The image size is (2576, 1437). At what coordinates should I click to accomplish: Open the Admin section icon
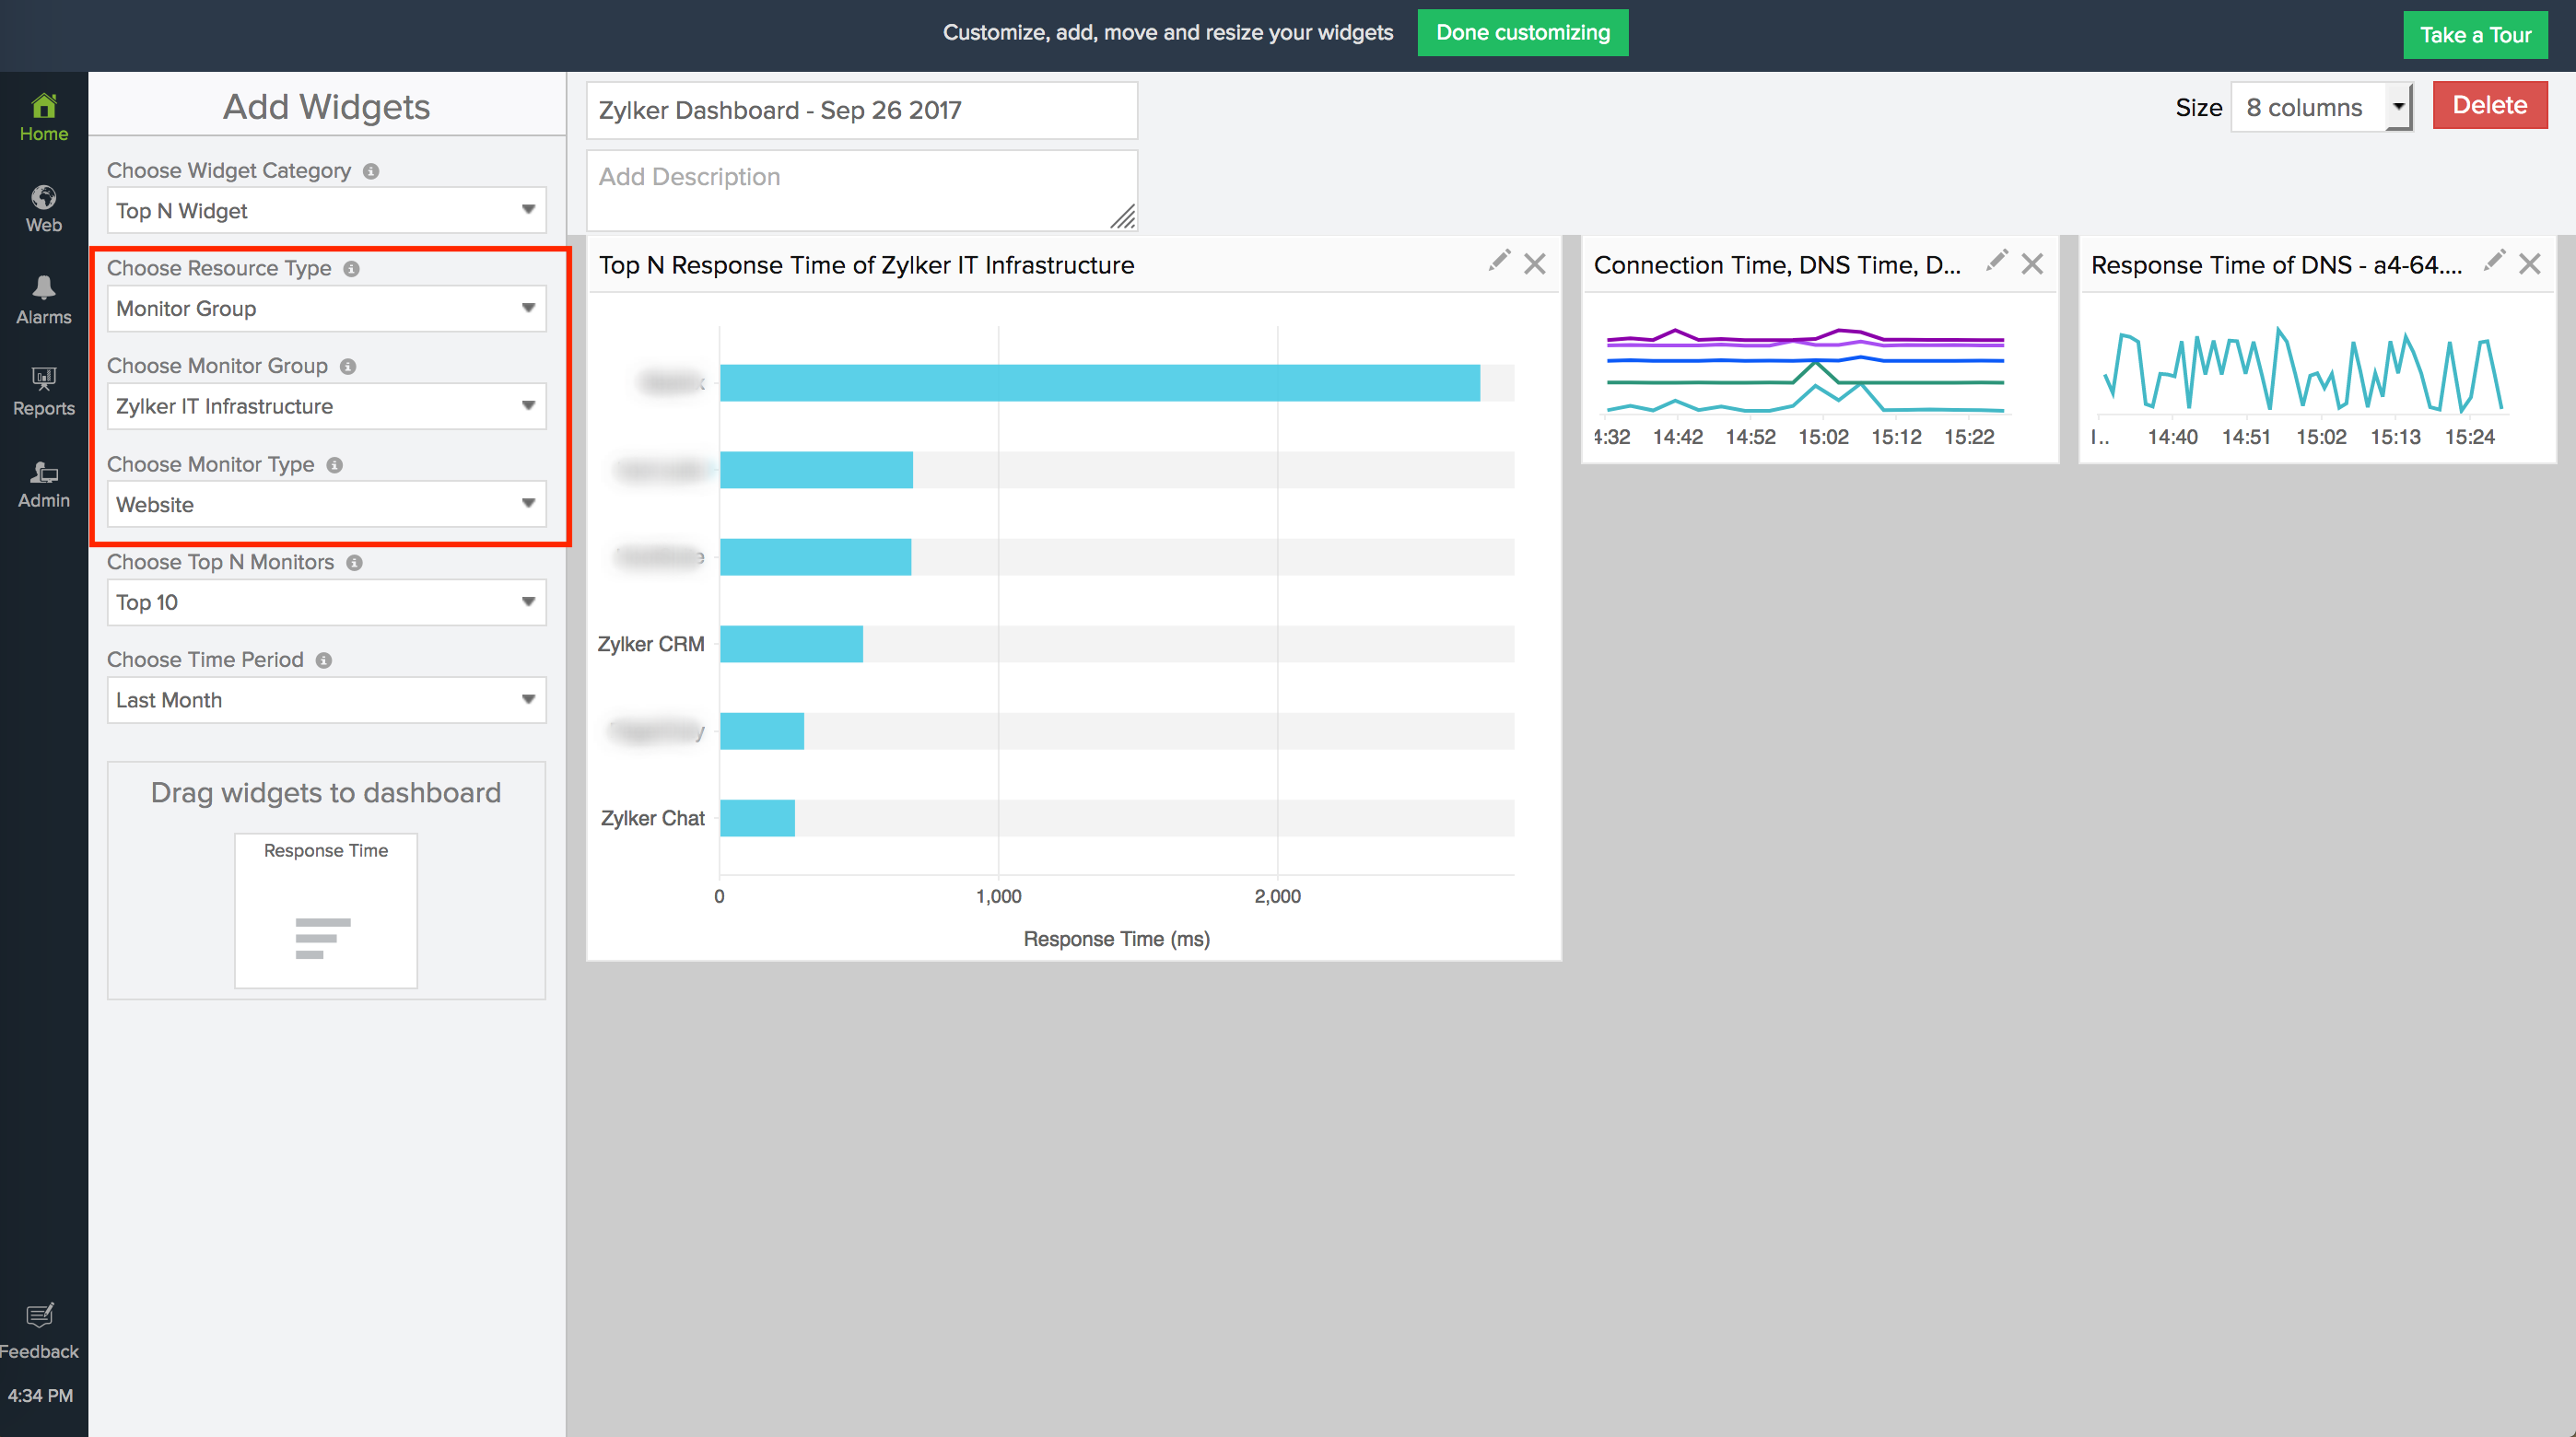(x=43, y=472)
